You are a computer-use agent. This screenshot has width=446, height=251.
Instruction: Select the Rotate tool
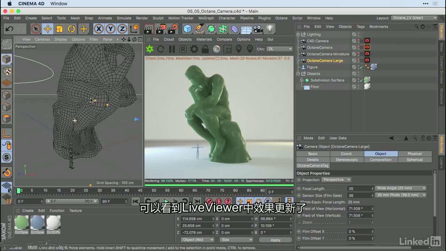click(71, 29)
